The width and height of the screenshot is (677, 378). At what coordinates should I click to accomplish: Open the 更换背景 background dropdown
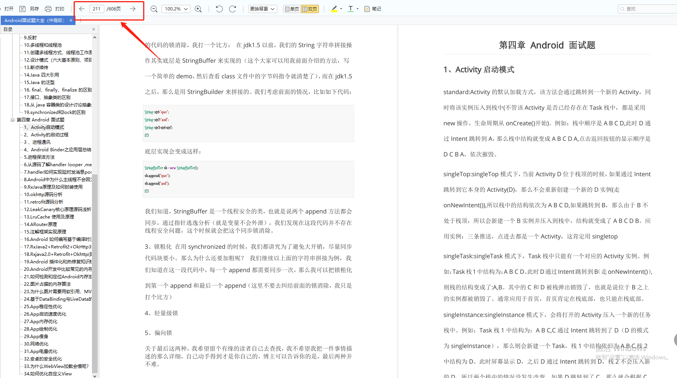click(262, 9)
